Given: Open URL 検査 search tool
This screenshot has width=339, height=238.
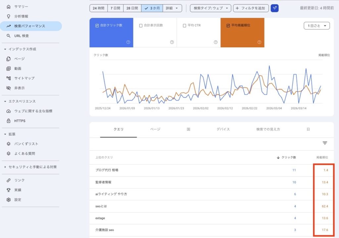Looking at the screenshot, I should 21,36.
